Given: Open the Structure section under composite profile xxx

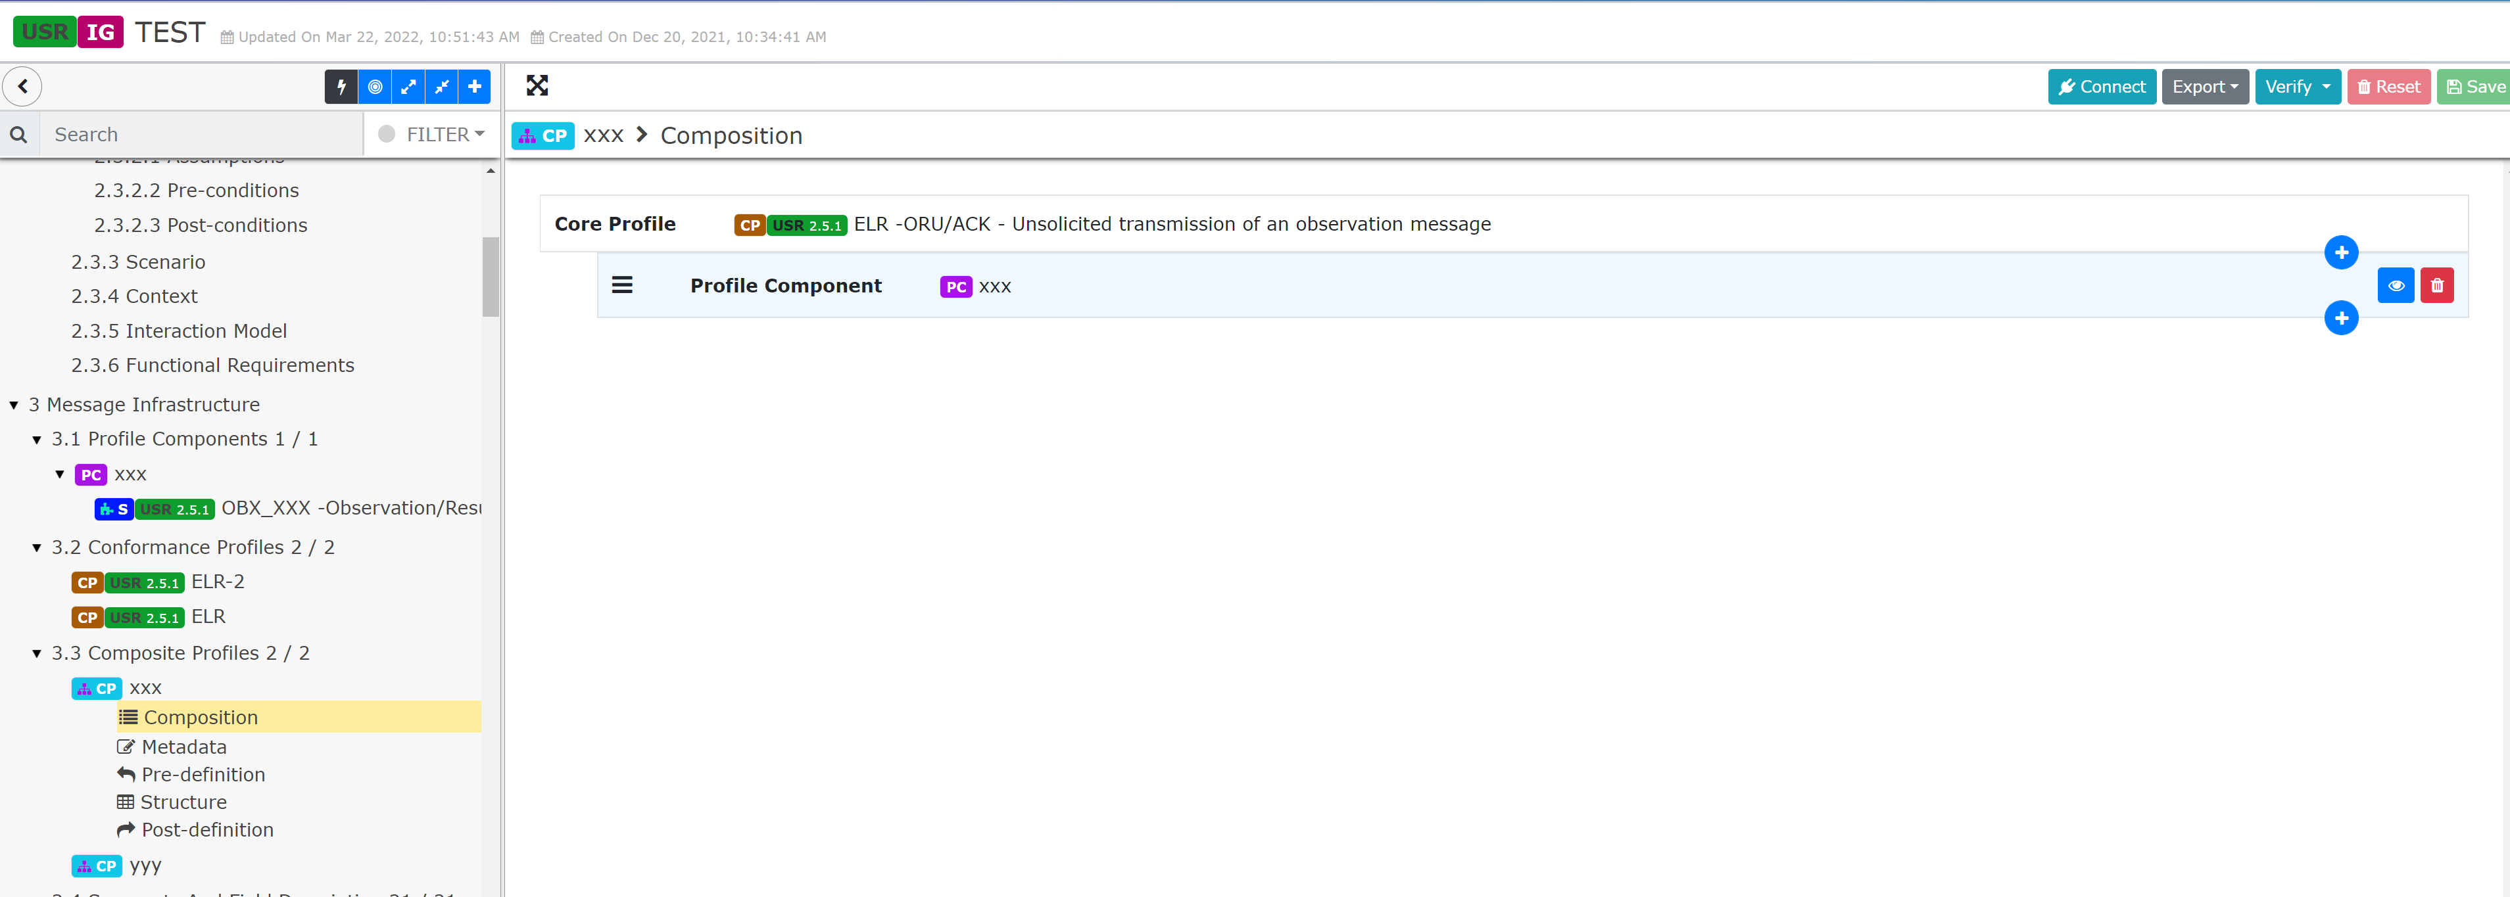Looking at the screenshot, I should [x=183, y=802].
